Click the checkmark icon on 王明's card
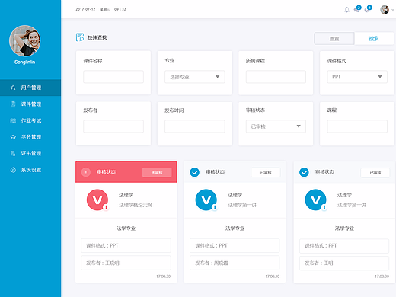The image size is (396, 297). [x=304, y=172]
